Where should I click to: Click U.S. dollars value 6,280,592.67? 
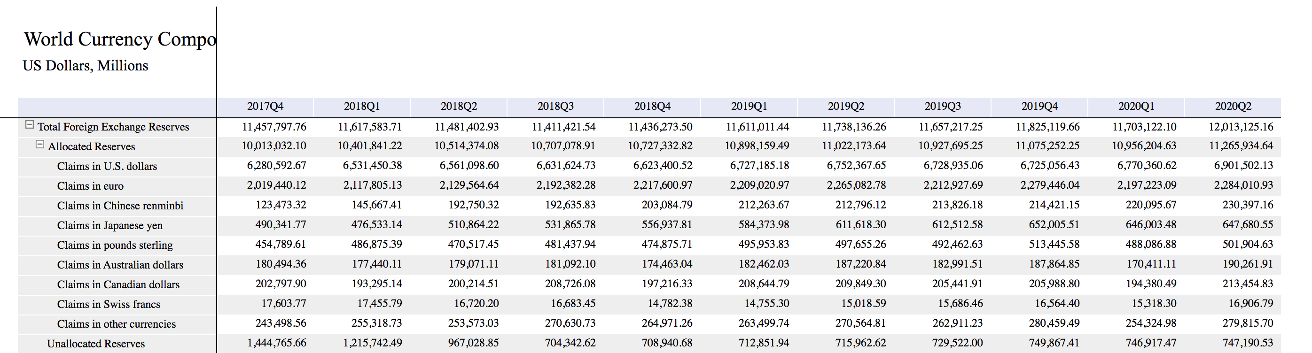point(277,166)
